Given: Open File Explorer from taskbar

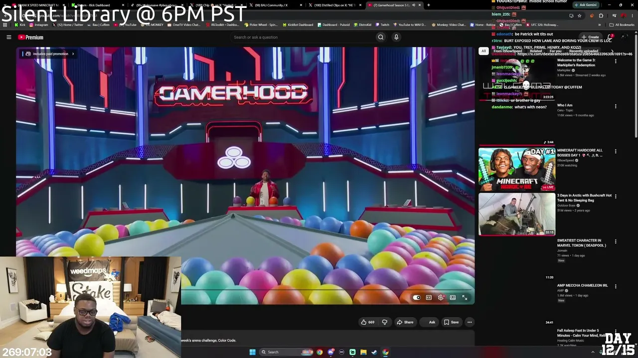Looking at the screenshot, I should pyautogui.click(x=363, y=352).
